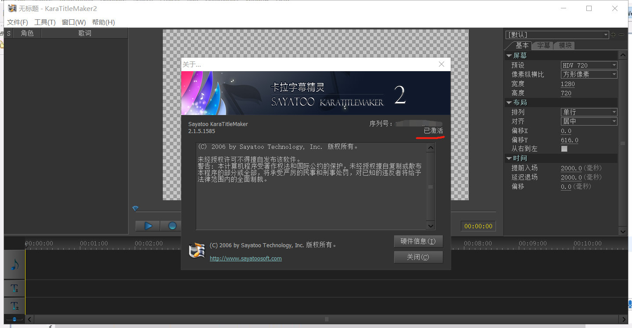This screenshot has width=632, height=328.
Task: Click the timeline horizontal scrollbar thumb
Action: (x=327, y=319)
